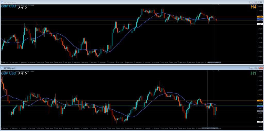Click the chart shift triangle on H4 chart
Image resolution: width=264 pixels, height=131 pixels.
tap(218, 5)
